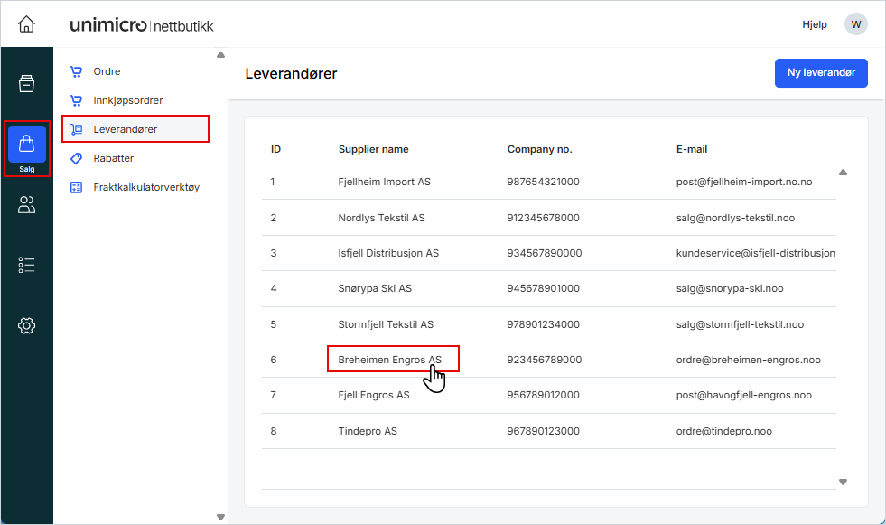Viewport: 886px width, 525px height.
Task: Open the Hjelp link
Action: tap(814, 24)
